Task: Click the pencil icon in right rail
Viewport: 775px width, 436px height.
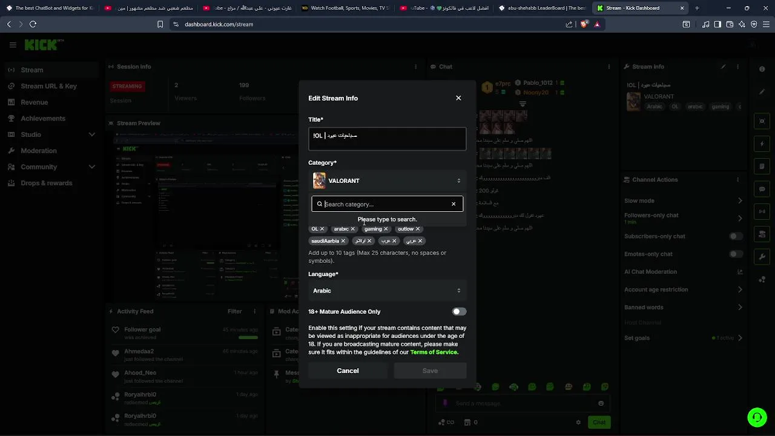Action: point(762,92)
